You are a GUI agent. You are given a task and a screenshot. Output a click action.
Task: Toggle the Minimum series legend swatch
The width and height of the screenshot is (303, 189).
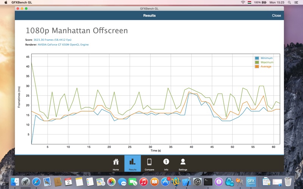pyautogui.click(x=257, y=58)
